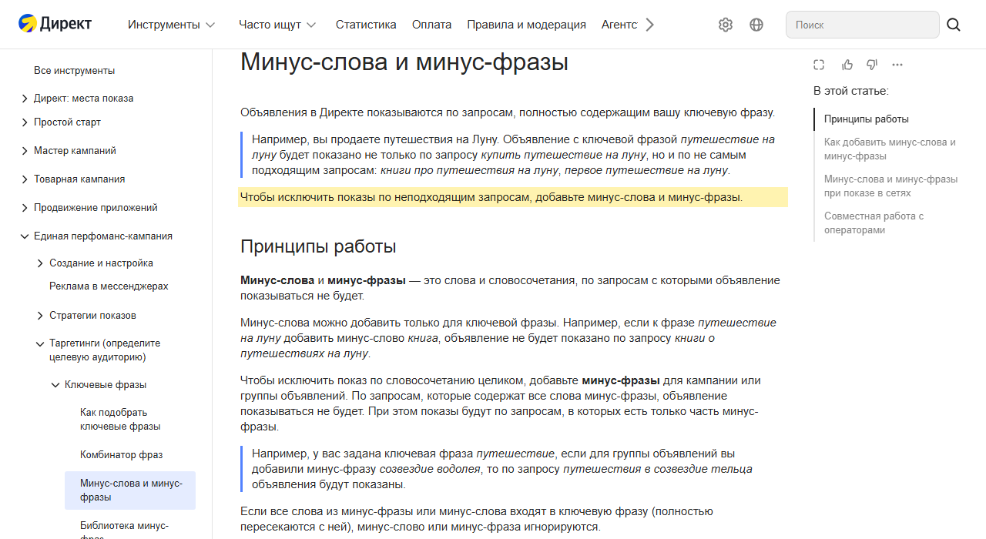Click the В этой статье: label
This screenshot has height=539, width=986.
[851, 91]
